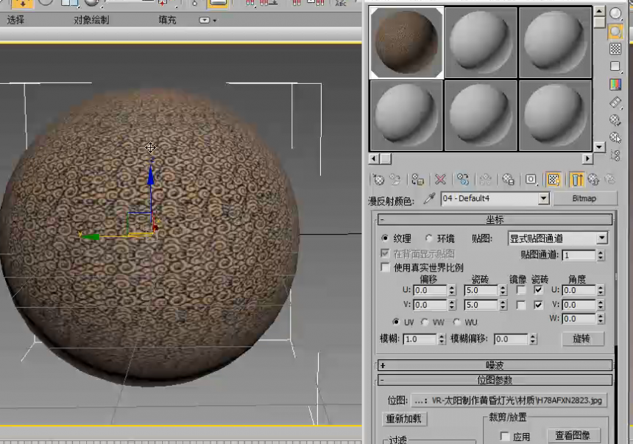Click sample slots vertical scrollbar thumb

point(599,23)
